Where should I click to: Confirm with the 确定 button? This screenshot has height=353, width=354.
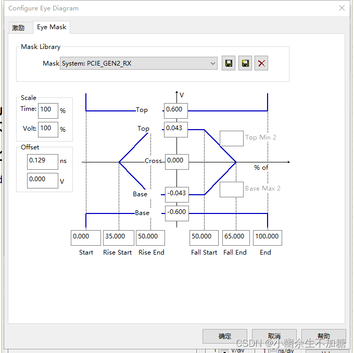click(225, 336)
